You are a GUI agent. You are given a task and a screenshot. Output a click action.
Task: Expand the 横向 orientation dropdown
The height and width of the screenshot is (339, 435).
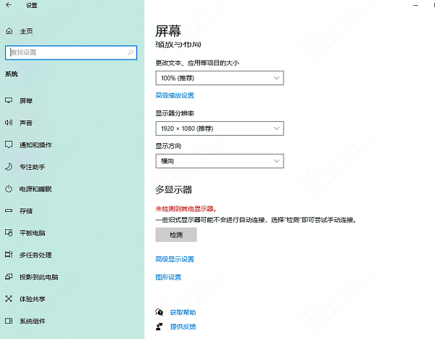pyautogui.click(x=219, y=160)
